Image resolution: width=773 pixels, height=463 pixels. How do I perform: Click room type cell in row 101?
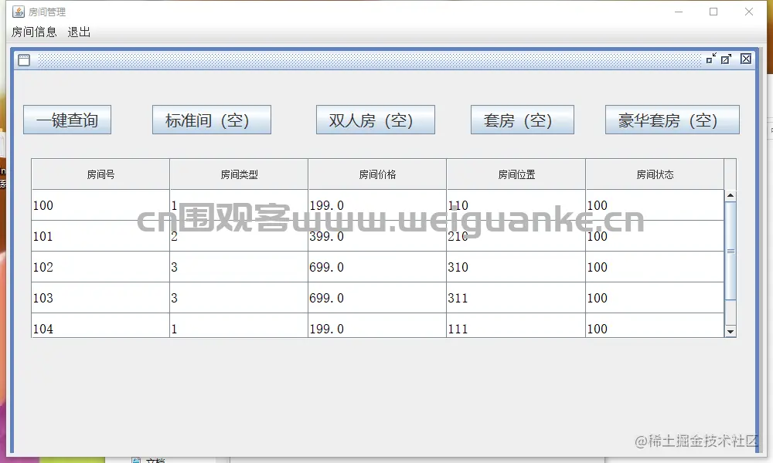239,236
